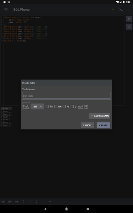This screenshot has width=133, height=213.
Task: Click the 'user 6' result cell
Action: tap(7, 125)
